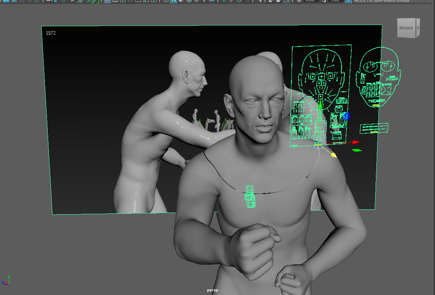The height and width of the screenshot is (295, 435).
Task: Click the small slider box below TWEAKERS head
Action: pyautogui.click(x=374, y=129)
